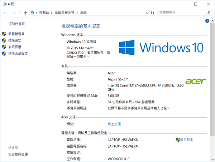Expand chevron before 控制台 breadcrumb
This screenshot has width=215, height=162.
(36, 13)
